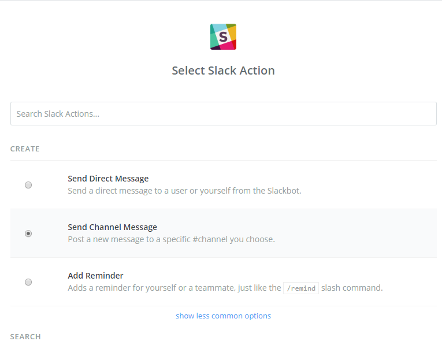Click the Slack logo icon

point(223,36)
